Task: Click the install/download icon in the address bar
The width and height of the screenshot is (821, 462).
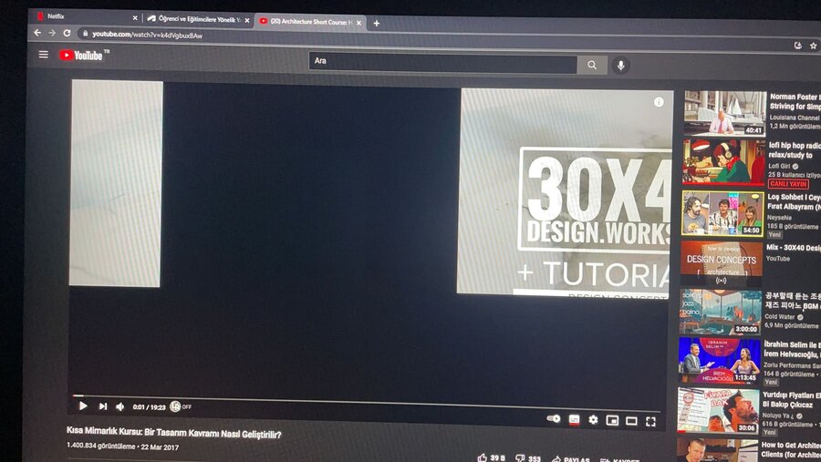Action: [798, 46]
